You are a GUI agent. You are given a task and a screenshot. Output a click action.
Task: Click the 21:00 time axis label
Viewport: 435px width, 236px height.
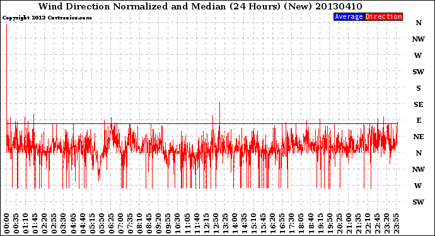click(349, 223)
